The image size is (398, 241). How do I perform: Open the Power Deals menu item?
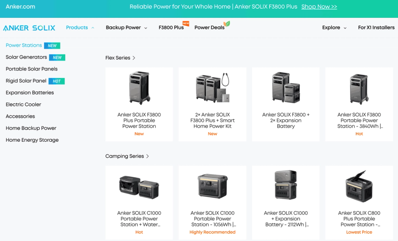209,27
